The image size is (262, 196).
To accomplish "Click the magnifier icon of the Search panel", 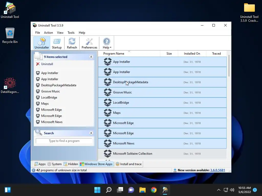I will click(x=38, y=132).
